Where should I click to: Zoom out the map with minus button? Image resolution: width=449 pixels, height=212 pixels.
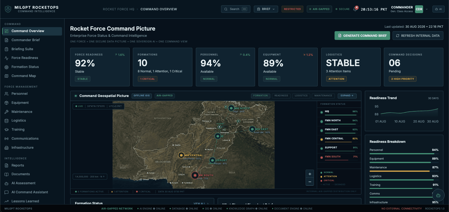pyautogui.click(x=310, y=182)
